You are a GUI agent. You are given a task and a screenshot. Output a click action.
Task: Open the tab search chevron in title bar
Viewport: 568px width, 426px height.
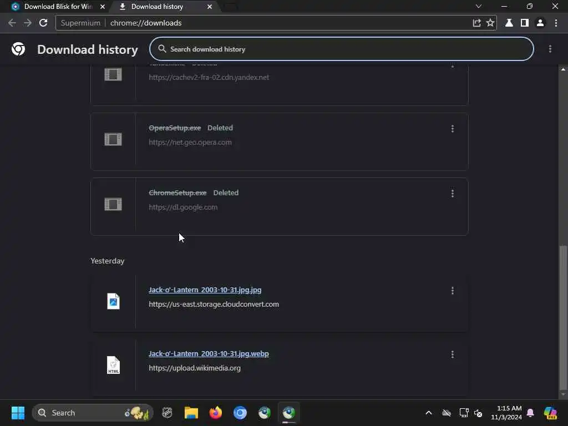coord(479,6)
